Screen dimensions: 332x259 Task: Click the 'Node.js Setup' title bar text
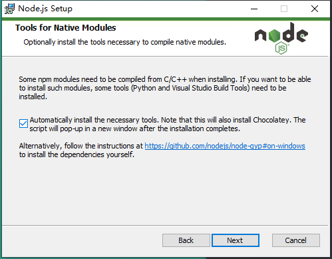click(45, 9)
